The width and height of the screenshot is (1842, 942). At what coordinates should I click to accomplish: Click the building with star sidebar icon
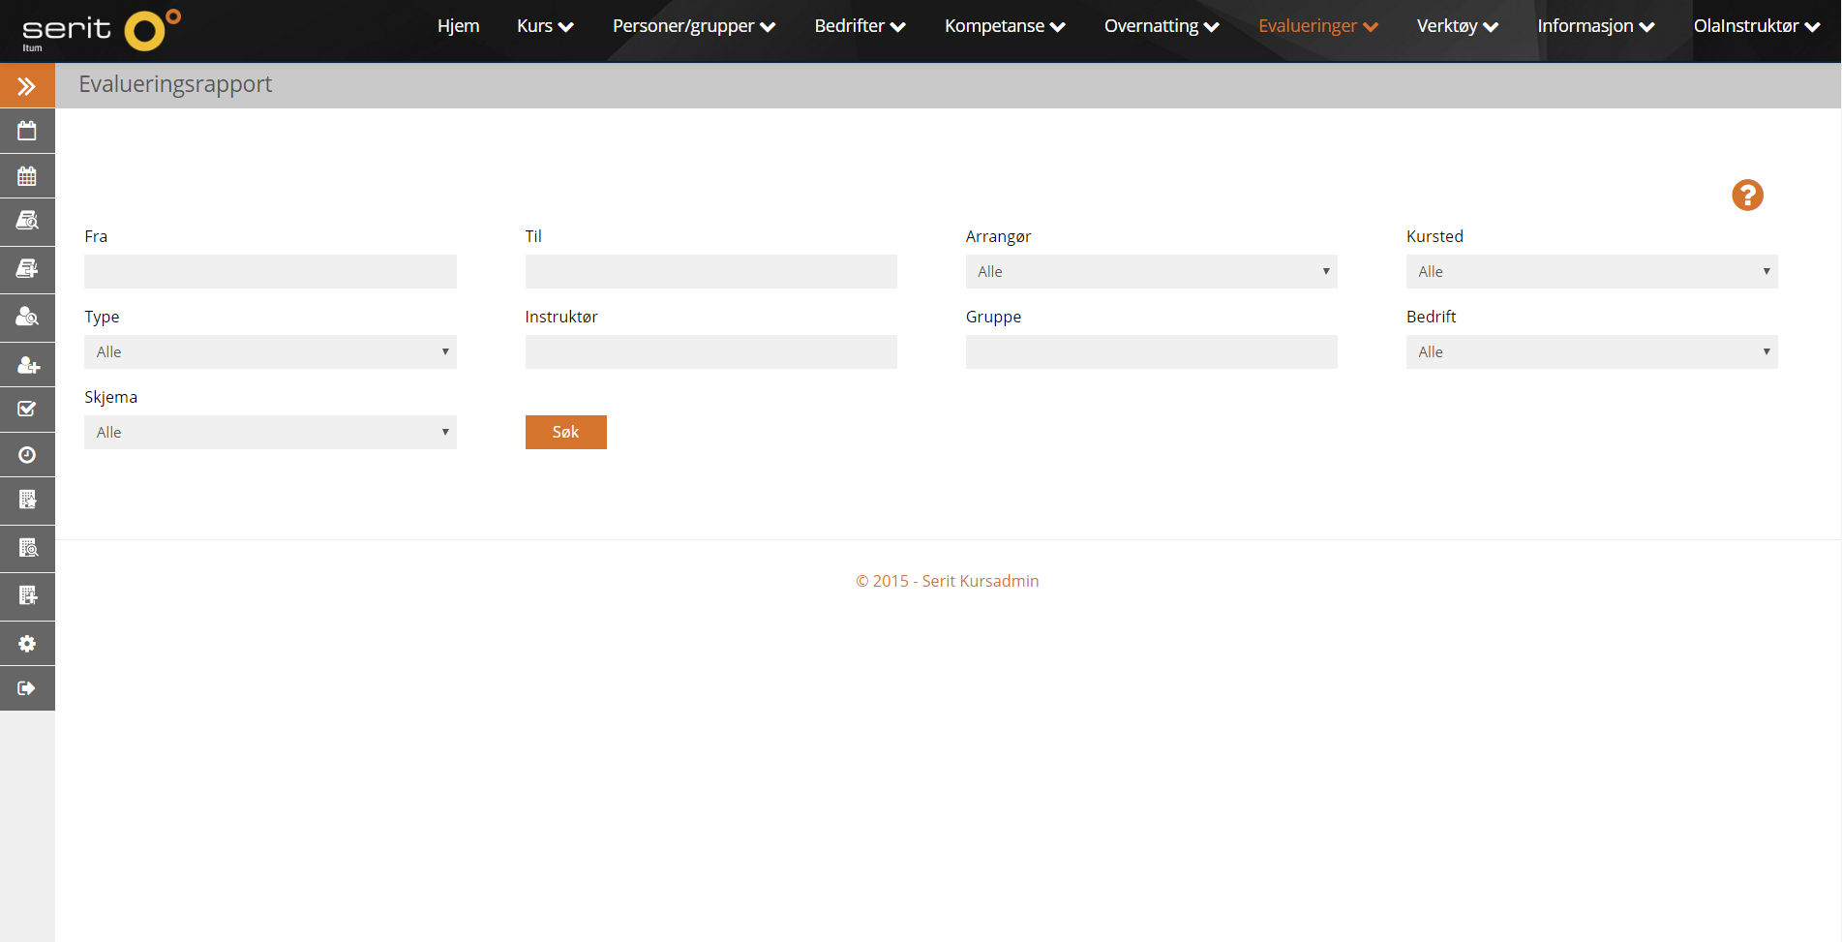tap(27, 501)
